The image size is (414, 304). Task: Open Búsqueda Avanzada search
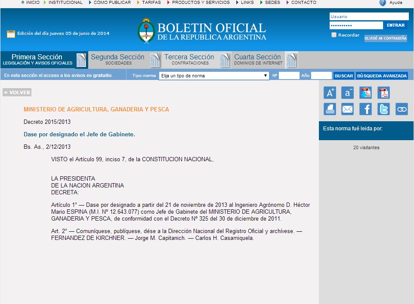coord(382,76)
